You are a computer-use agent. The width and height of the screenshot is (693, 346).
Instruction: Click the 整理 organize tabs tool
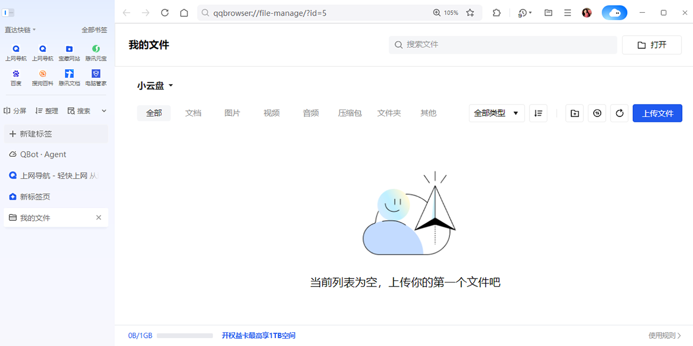(46, 111)
